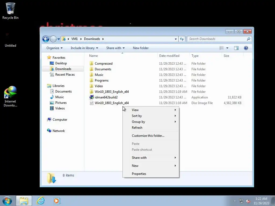Click the network tray icon
The height and width of the screenshot is (206, 275).
coord(241,201)
